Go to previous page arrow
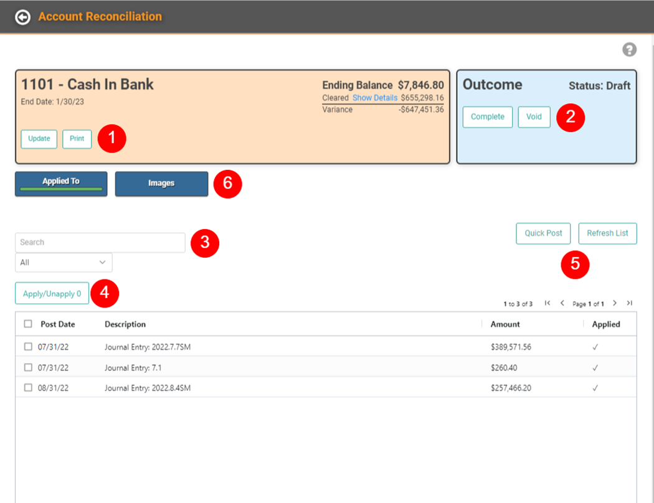Viewport: 654px width, 503px height. click(x=562, y=303)
